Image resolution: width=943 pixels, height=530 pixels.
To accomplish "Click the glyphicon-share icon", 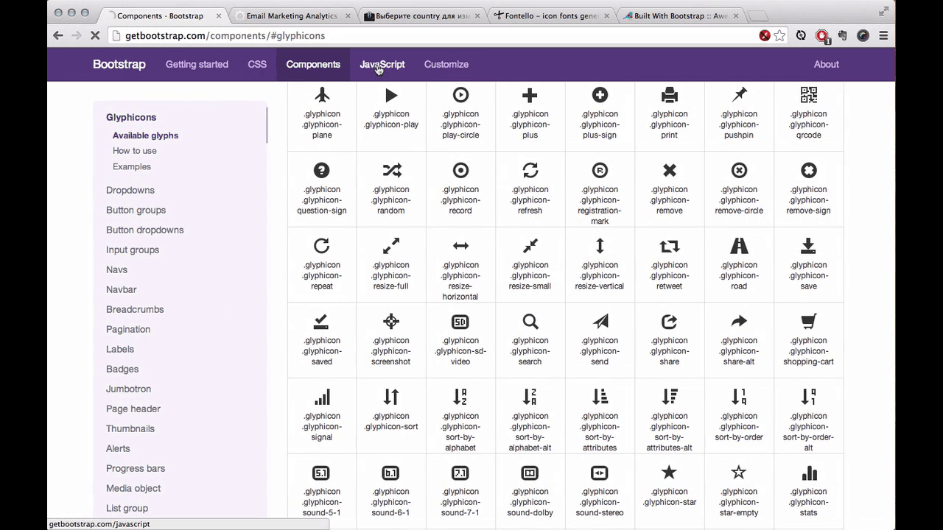I will coord(669,322).
